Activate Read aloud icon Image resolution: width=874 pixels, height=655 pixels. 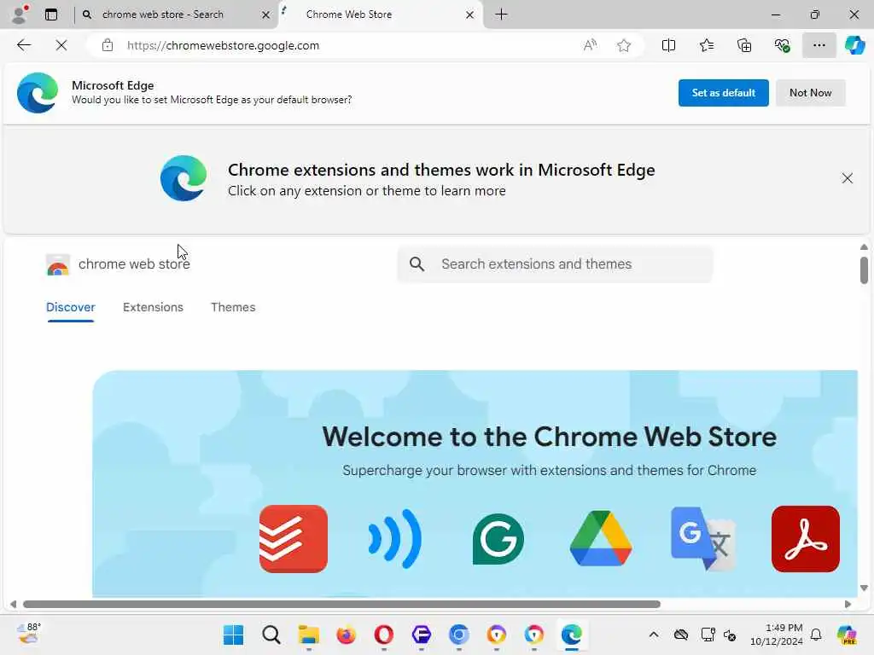tap(590, 45)
